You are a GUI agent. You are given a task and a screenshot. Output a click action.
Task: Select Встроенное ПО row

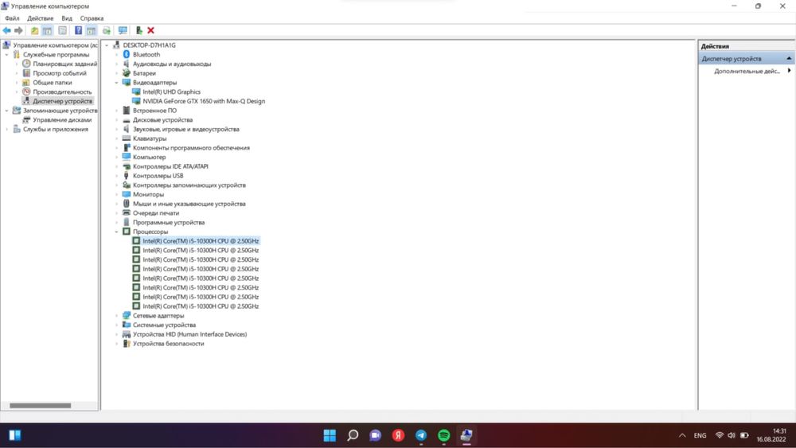155,110
